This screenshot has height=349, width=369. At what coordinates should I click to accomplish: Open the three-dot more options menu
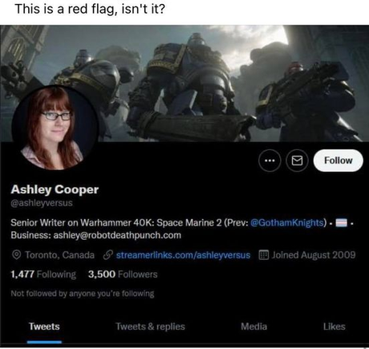coord(270,160)
